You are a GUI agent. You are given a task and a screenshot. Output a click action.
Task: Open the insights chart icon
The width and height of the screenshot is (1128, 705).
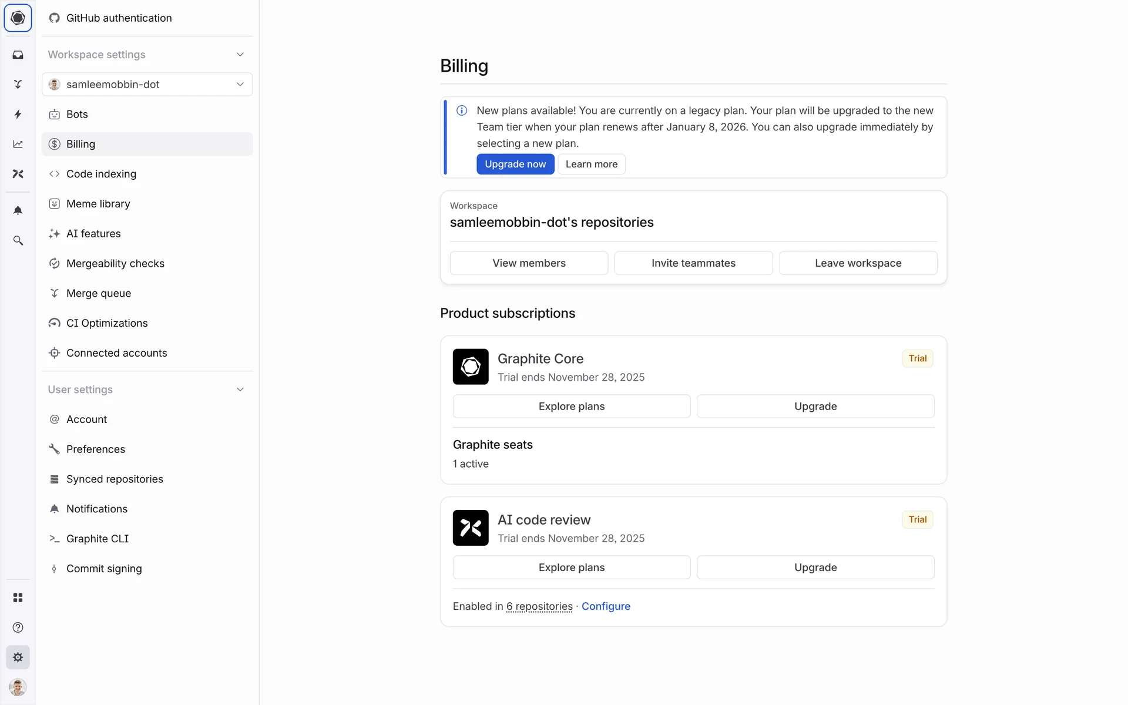click(18, 144)
